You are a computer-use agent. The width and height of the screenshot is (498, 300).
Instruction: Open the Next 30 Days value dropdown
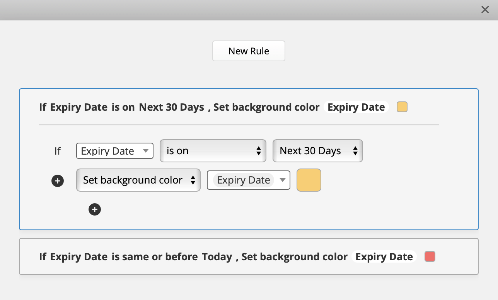(317, 151)
